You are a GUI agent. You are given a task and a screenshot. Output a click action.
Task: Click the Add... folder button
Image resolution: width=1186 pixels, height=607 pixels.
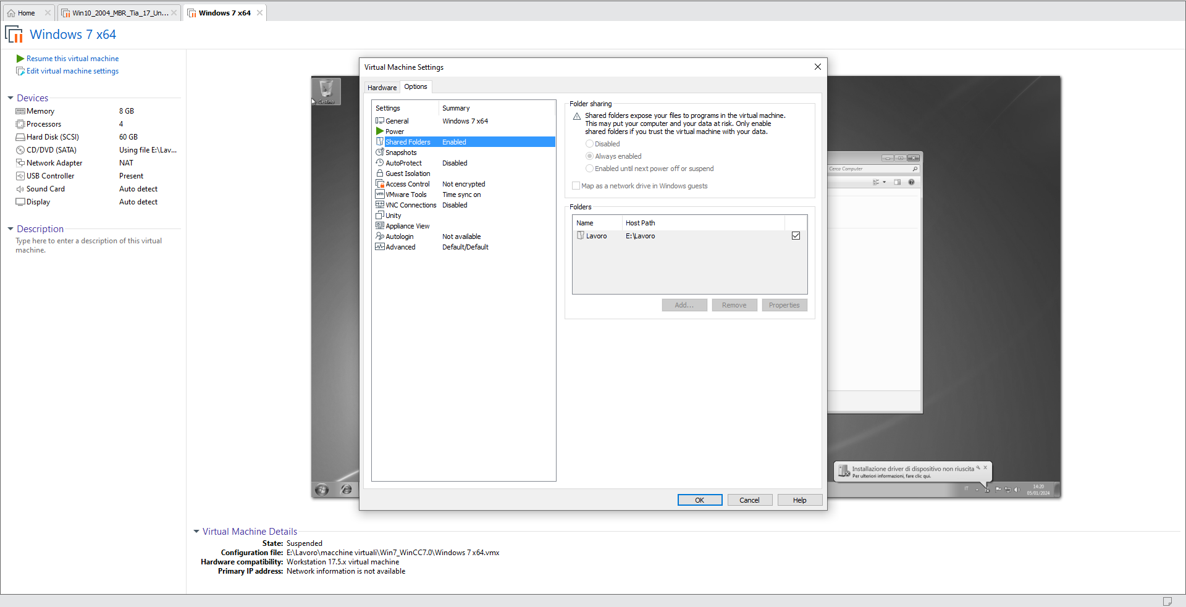[684, 305]
